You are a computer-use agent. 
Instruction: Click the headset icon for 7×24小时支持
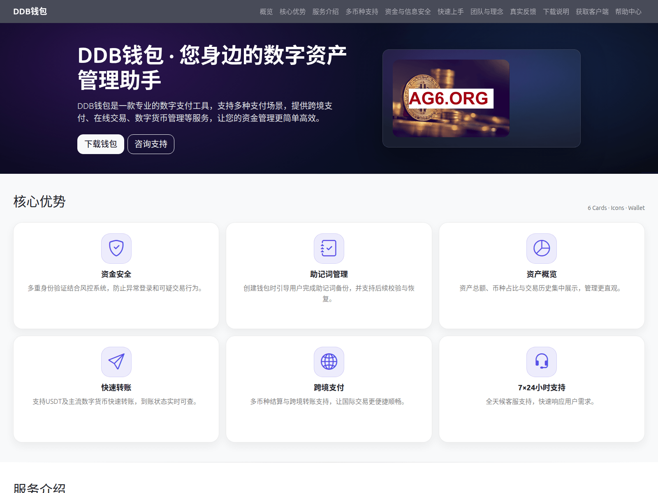542,362
